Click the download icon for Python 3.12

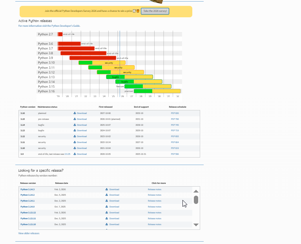tap(75, 136)
